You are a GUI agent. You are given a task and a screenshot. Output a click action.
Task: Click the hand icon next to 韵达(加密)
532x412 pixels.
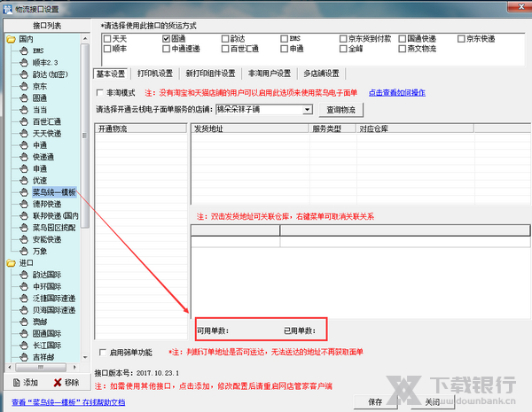23,74
